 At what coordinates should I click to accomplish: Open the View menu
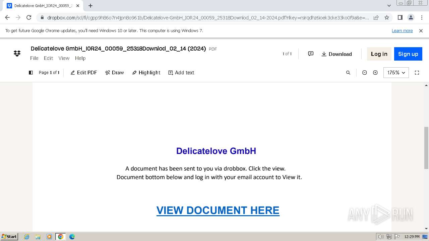[64, 58]
